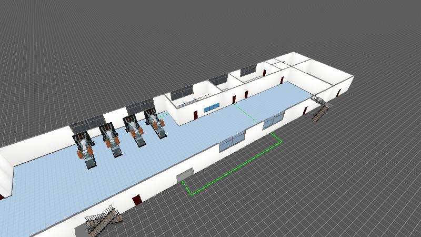Click the second machine from the left
Viewport: 421px width, 237px height.
click(112, 141)
